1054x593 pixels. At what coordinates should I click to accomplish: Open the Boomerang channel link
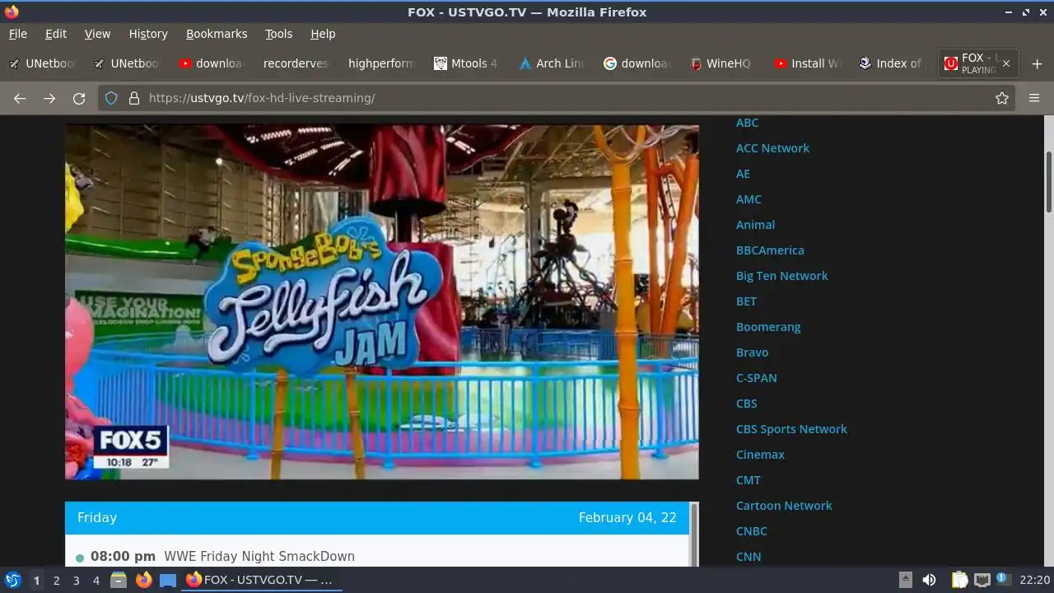[x=768, y=327]
